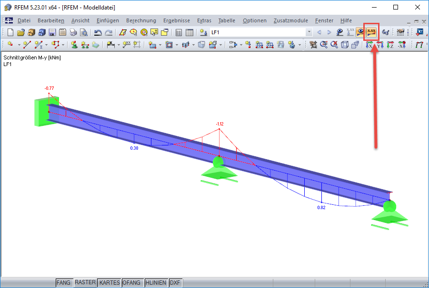
Task: Toggle OFANG object snap
Action: click(x=133, y=283)
